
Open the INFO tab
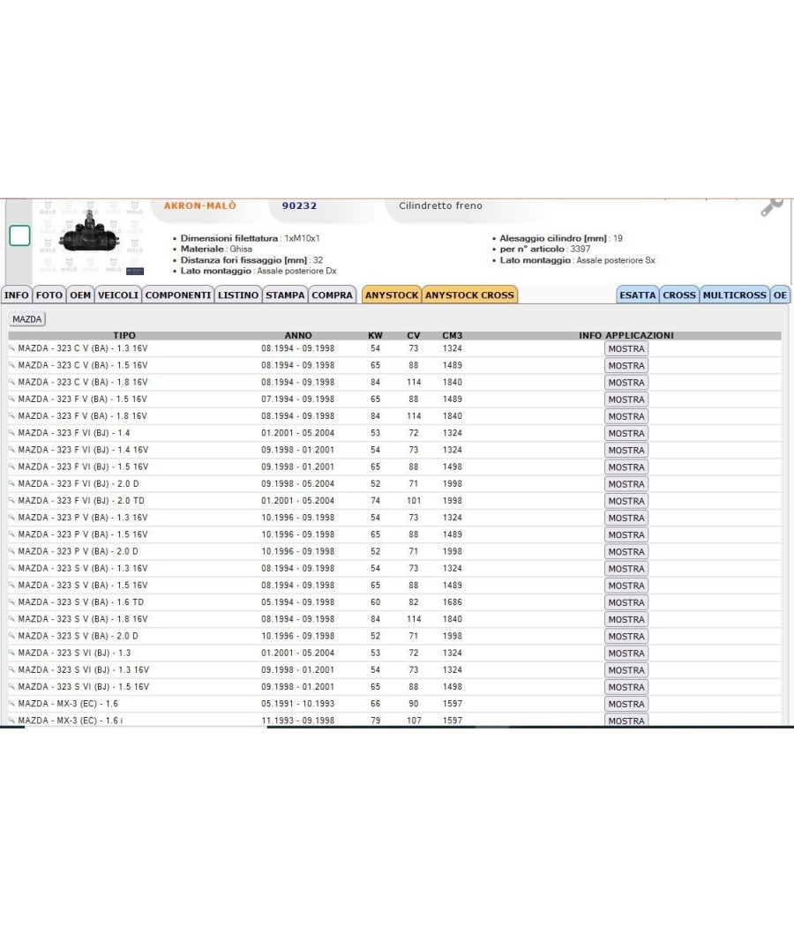click(17, 295)
